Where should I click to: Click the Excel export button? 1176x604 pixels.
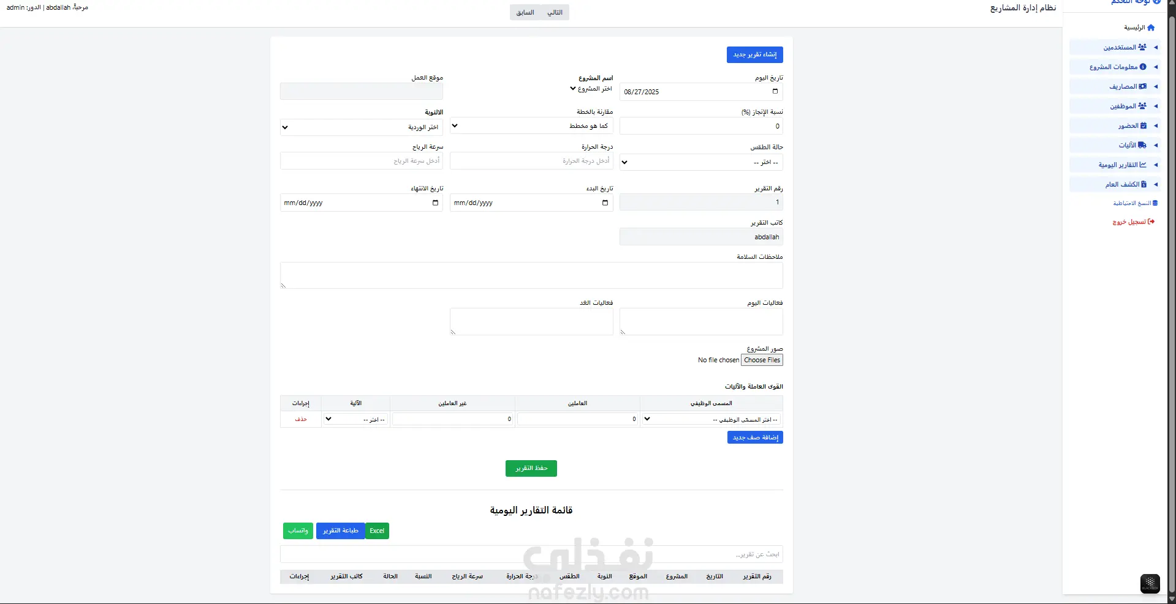pyautogui.click(x=377, y=531)
